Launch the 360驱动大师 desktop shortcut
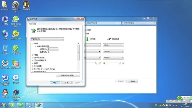192x108 pixels. click(5, 64)
